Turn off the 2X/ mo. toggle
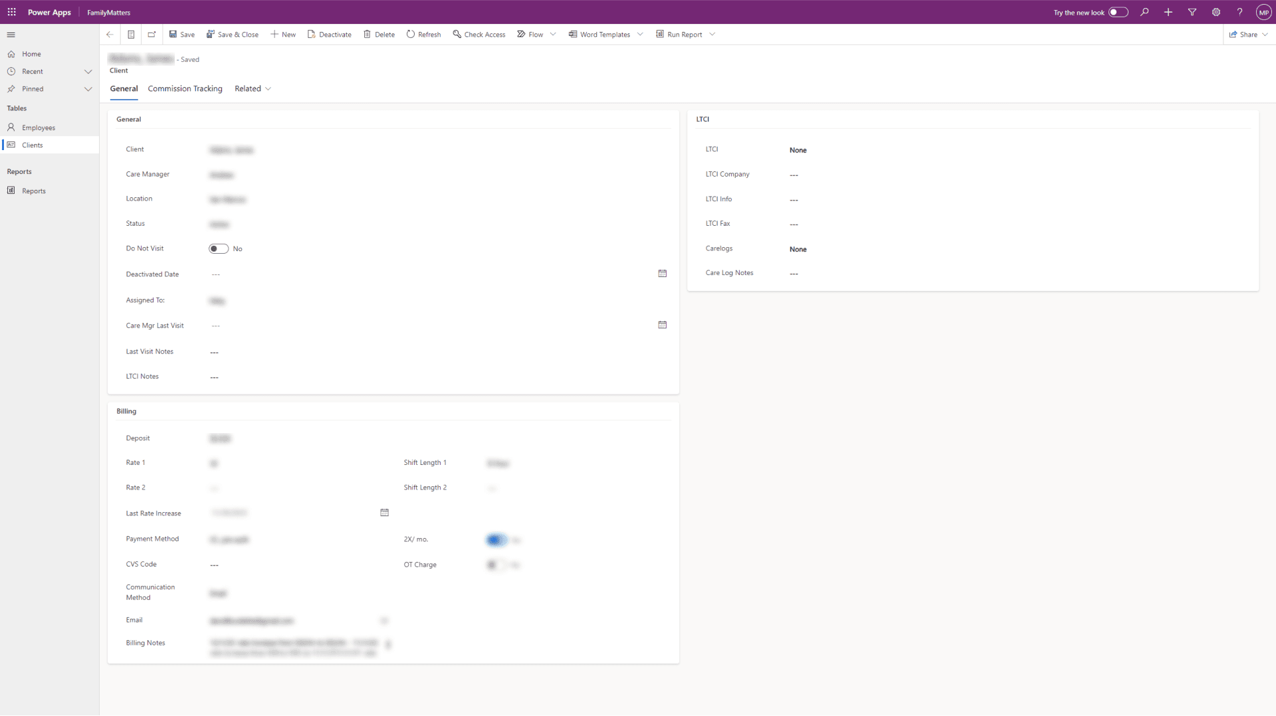 point(496,540)
